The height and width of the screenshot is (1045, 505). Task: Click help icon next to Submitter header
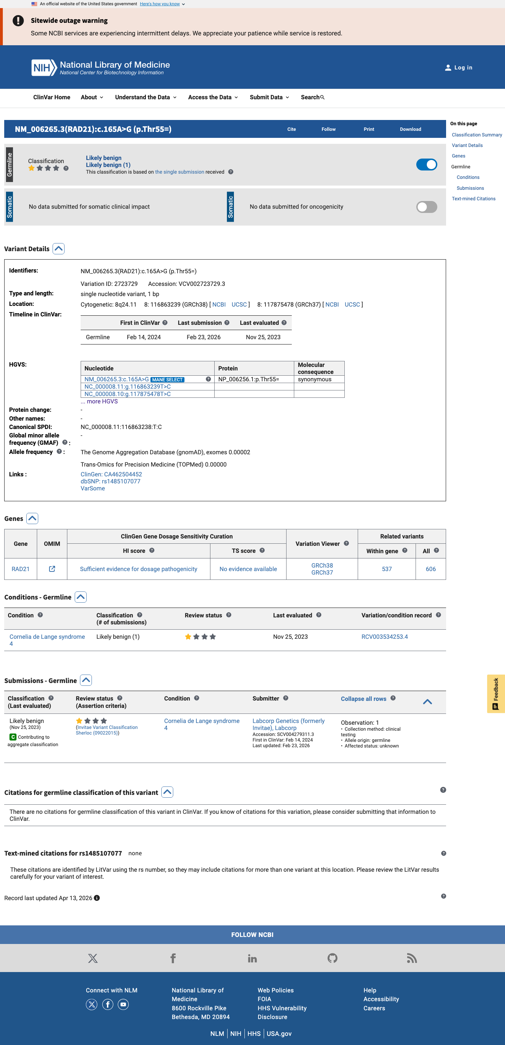point(286,698)
